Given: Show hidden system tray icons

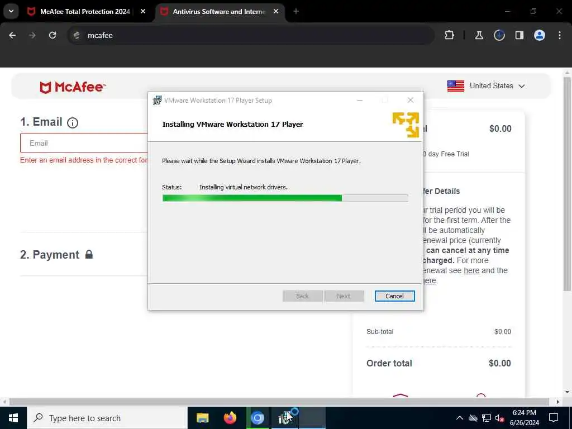Looking at the screenshot, I should point(460,418).
